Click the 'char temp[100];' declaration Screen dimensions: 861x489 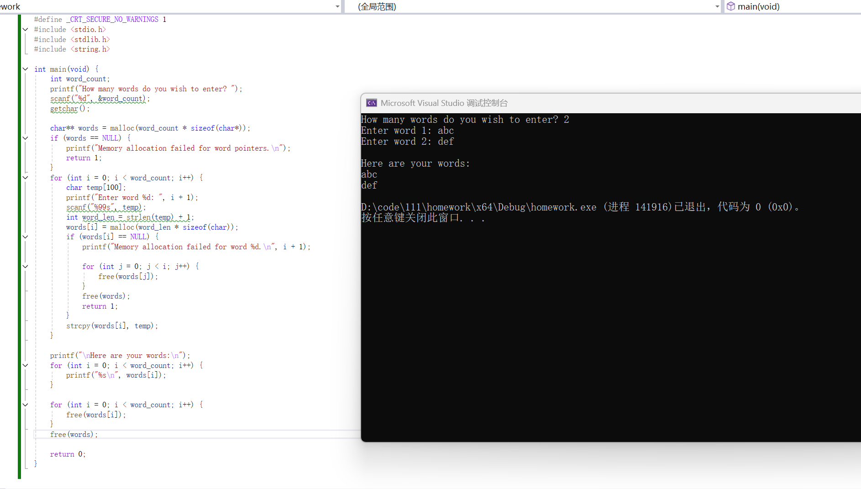coord(96,188)
